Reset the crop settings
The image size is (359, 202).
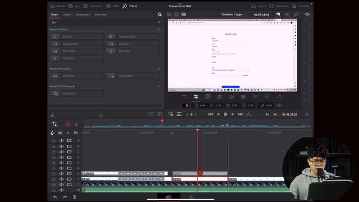279,105
